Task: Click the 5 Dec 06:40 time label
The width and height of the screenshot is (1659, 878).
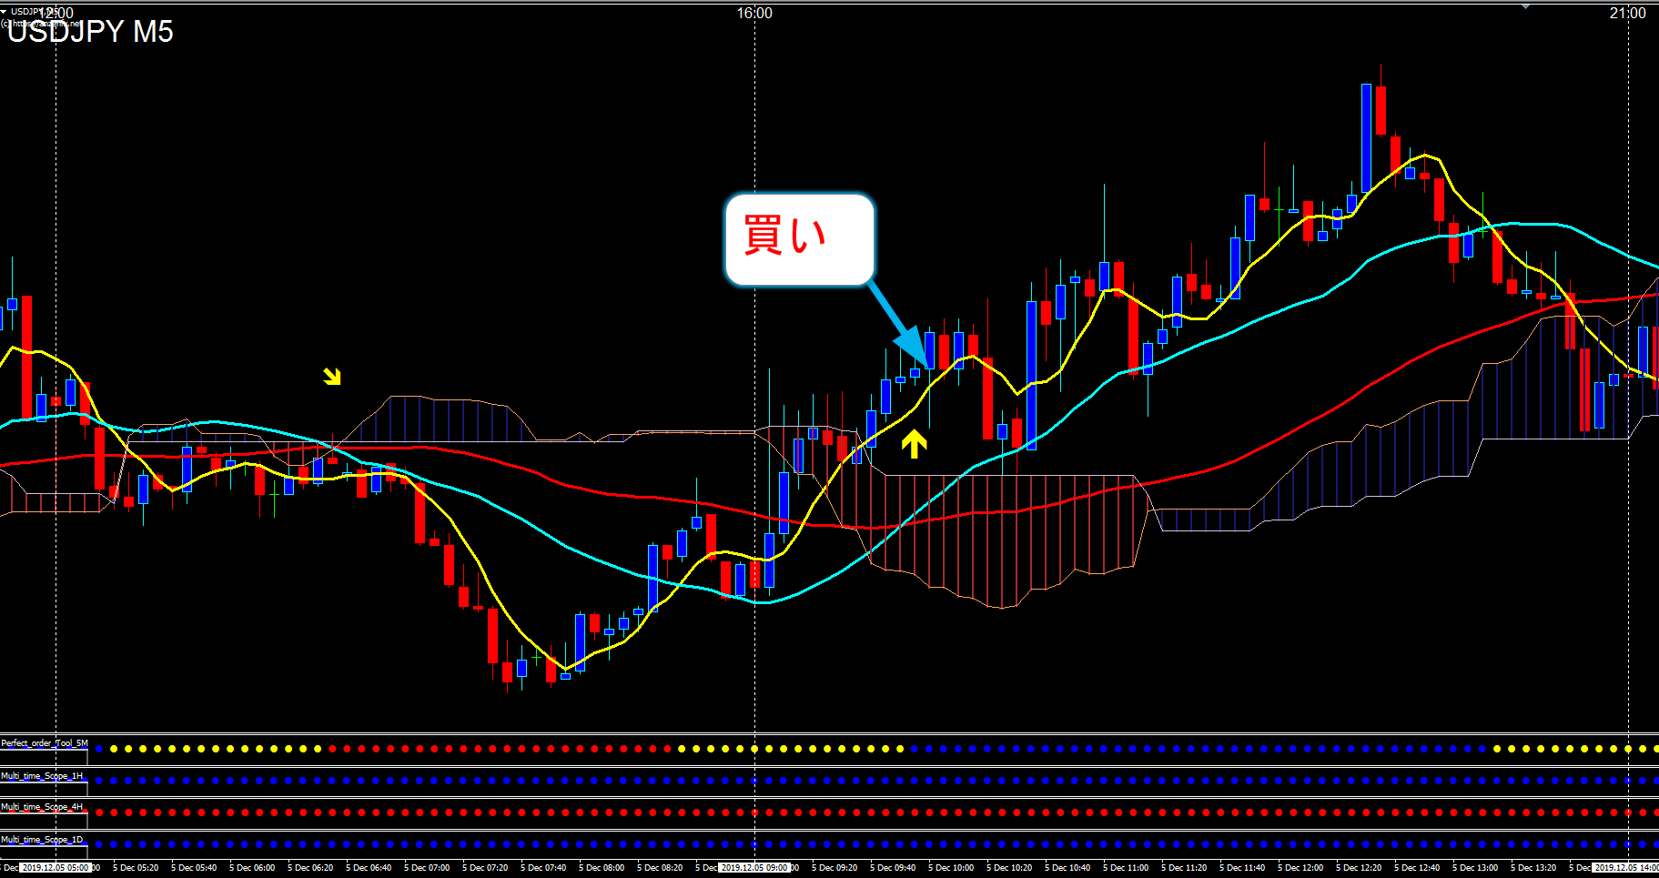Action: (369, 868)
